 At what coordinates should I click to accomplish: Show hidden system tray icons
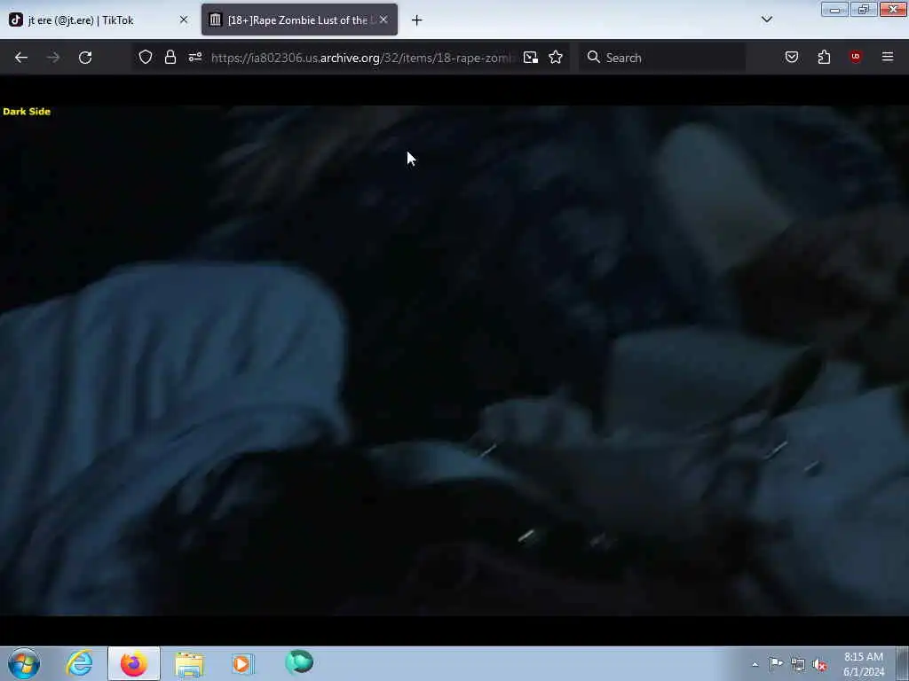point(755,665)
